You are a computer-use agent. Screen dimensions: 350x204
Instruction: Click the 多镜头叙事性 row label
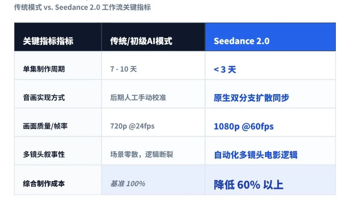44,155
